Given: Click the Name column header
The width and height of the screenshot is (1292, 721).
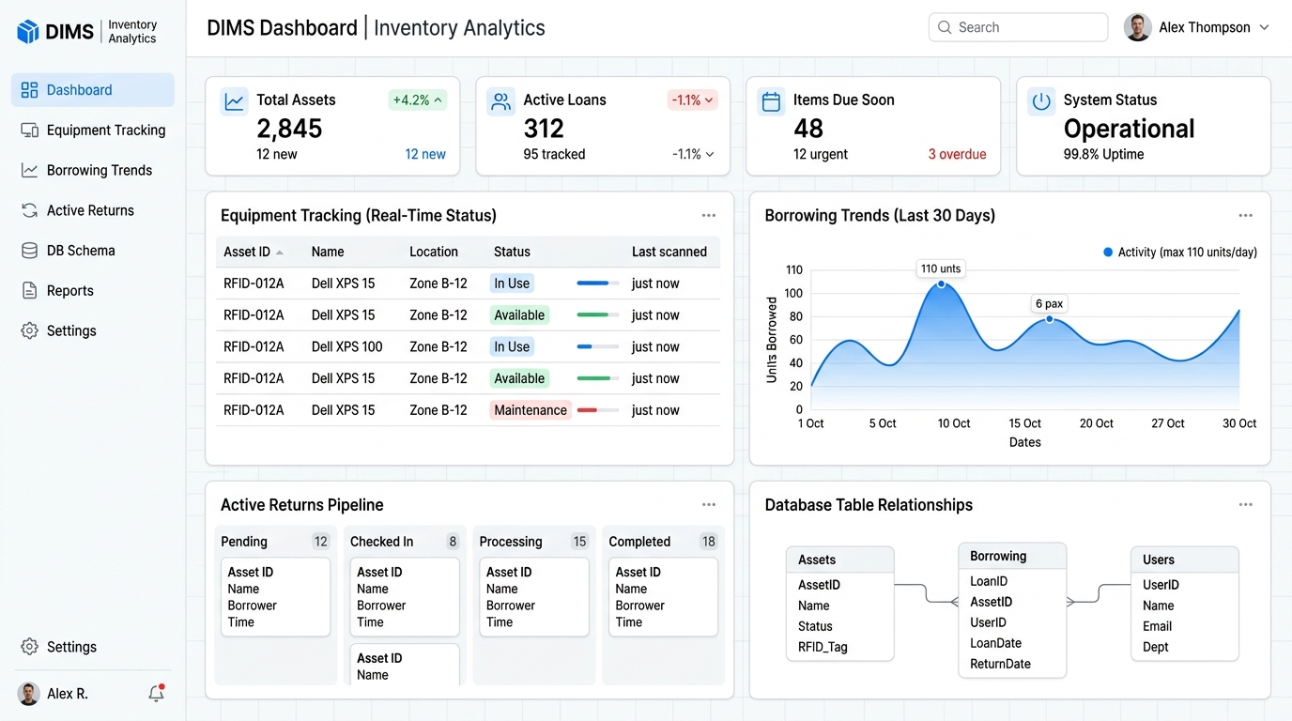Looking at the screenshot, I should [328, 252].
